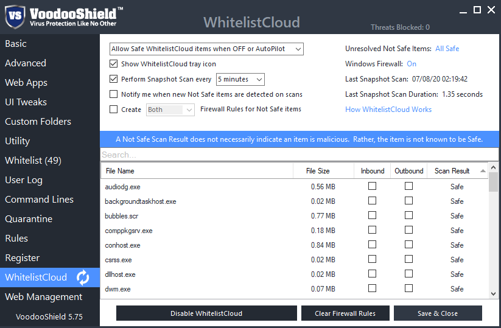Toggle Show WhitelistCloud tray icon checkbox
The height and width of the screenshot is (328, 501).
(x=113, y=63)
